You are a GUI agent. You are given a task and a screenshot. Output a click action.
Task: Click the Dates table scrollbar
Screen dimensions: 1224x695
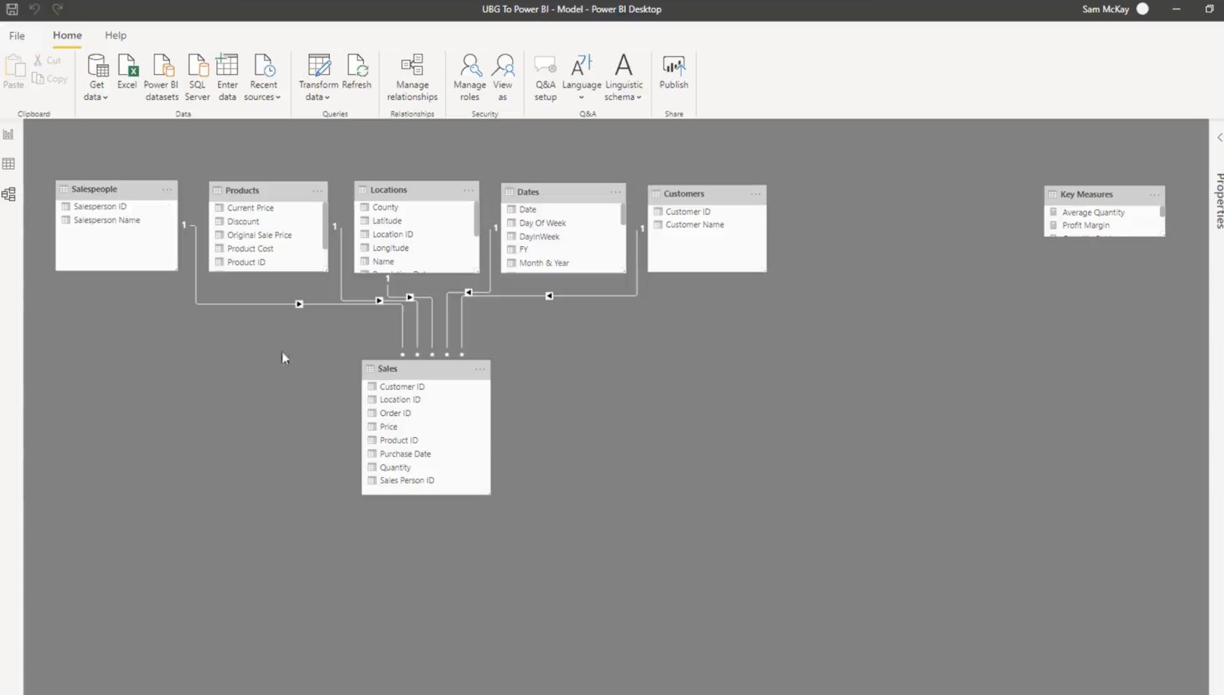tap(623, 213)
